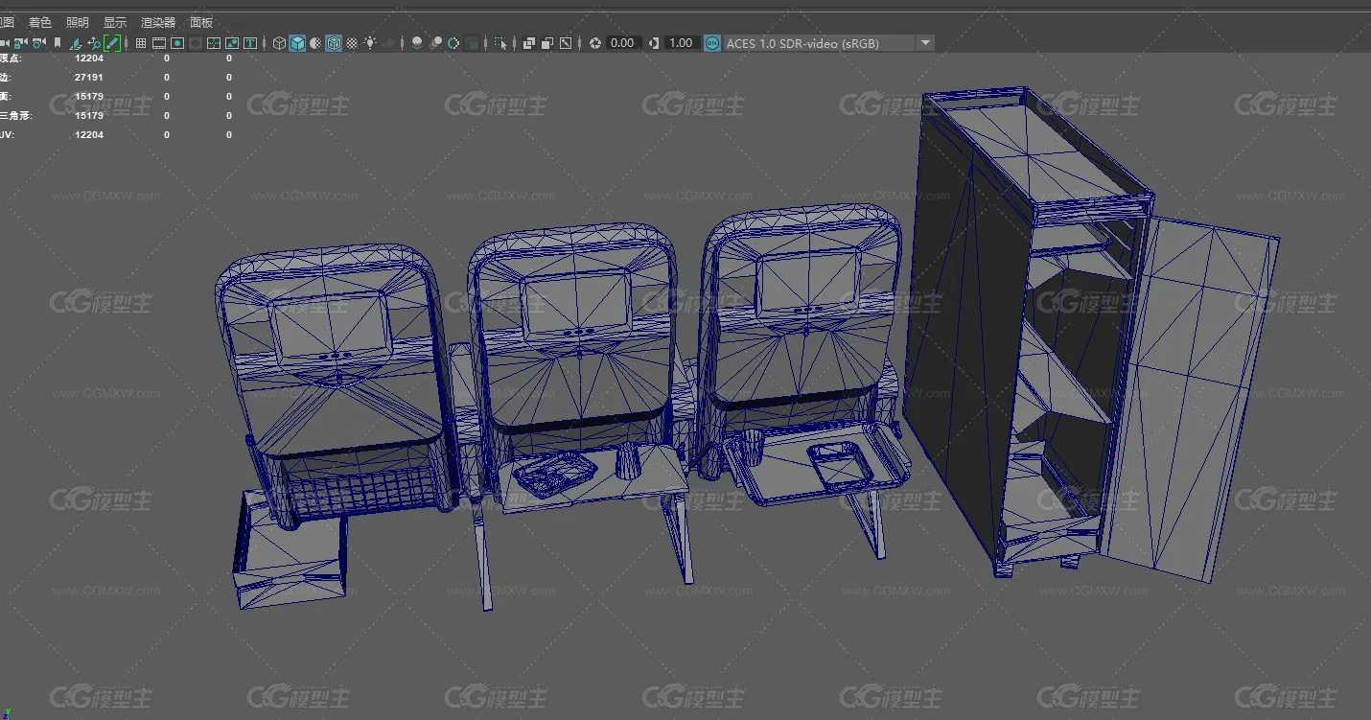Screen dimensions: 1371x720
Task: Click the bookmarks icon
Action: (x=58, y=43)
